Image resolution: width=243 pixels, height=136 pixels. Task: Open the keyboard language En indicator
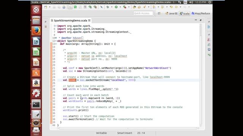click(x=185, y=2)
